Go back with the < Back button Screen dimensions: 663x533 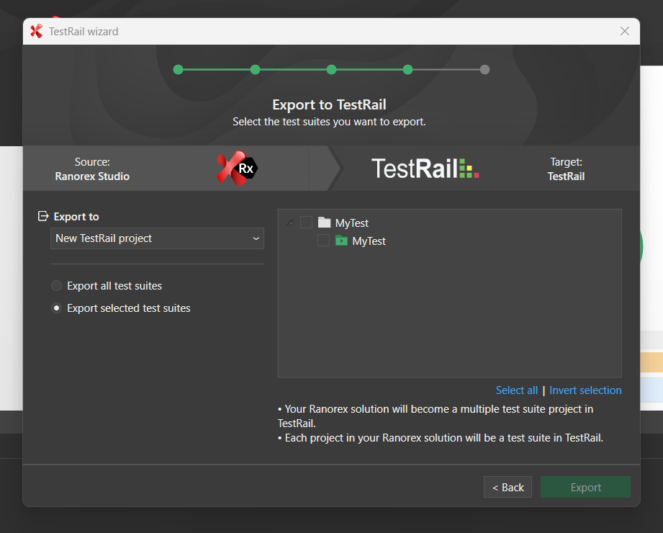(508, 488)
